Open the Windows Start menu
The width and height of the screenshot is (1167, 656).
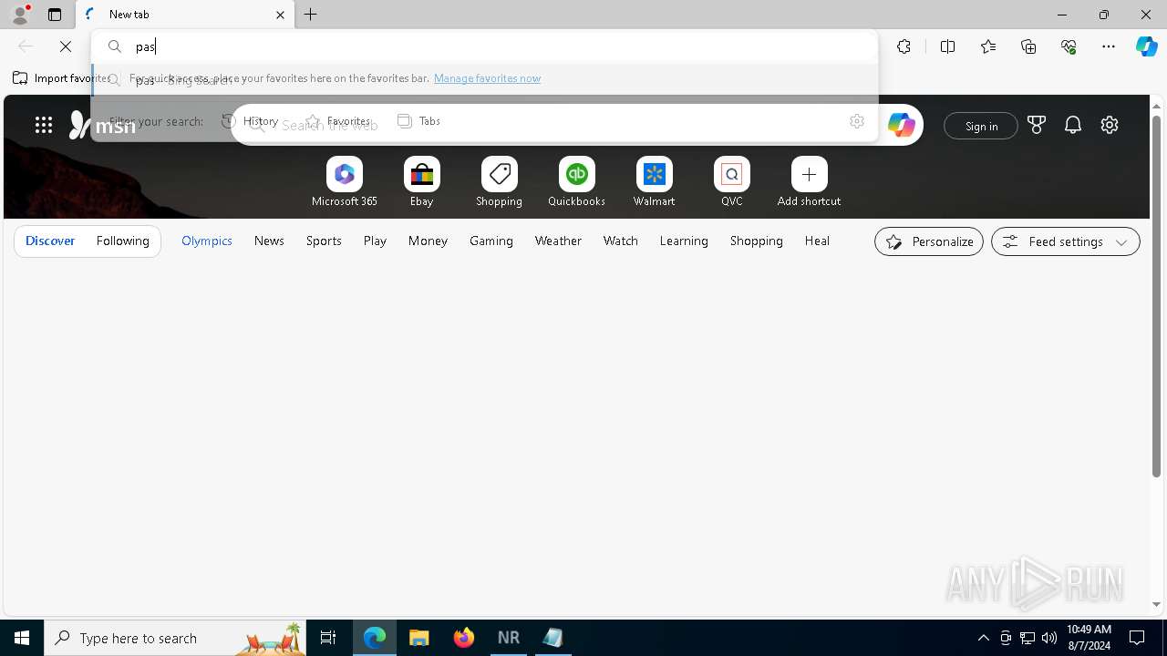22,638
